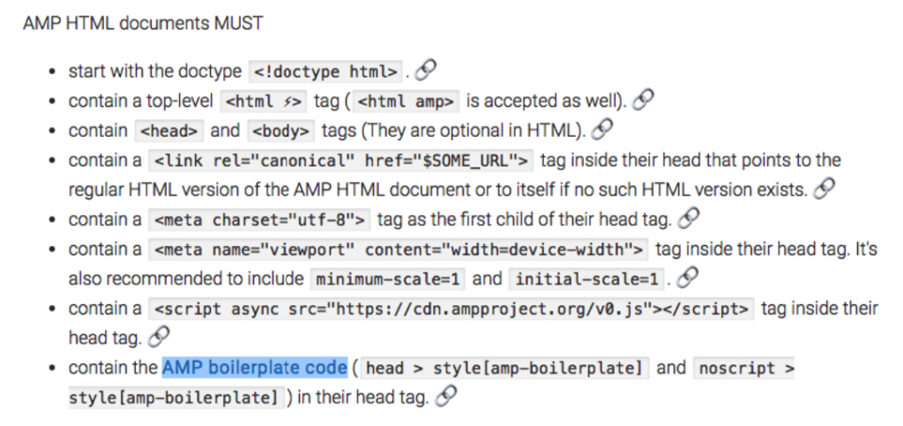Click the link icon after initial-scale=1
Viewport: 903px width, 426px height.
688,278
